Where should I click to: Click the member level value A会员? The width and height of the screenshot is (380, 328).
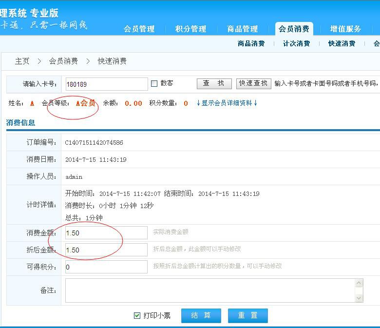(x=85, y=103)
